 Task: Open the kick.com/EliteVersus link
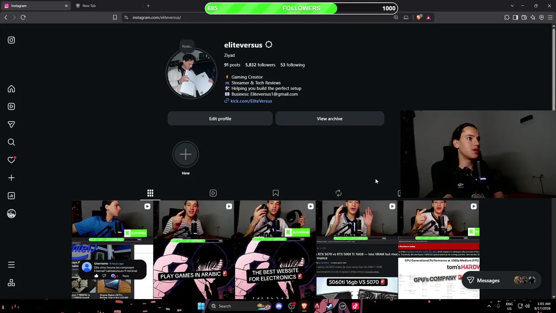[x=251, y=101]
